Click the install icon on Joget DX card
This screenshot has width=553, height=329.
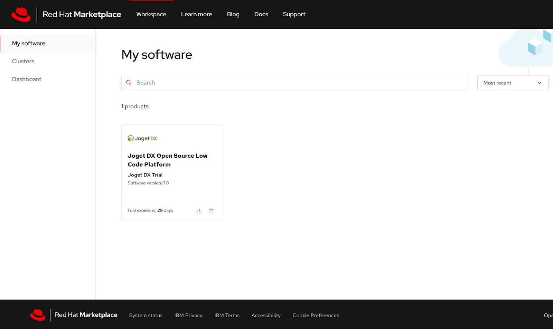199,211
